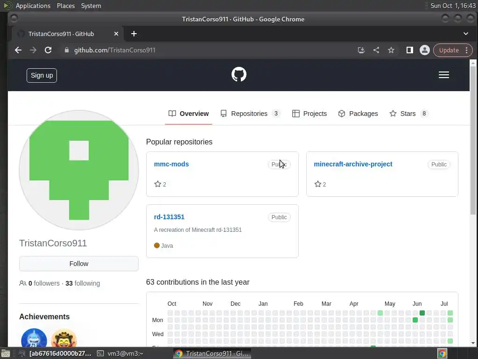Switch to the ab67616d0000b27 taskbar window
The height and width of the screenshot is (359, 478).
point(55,353)
